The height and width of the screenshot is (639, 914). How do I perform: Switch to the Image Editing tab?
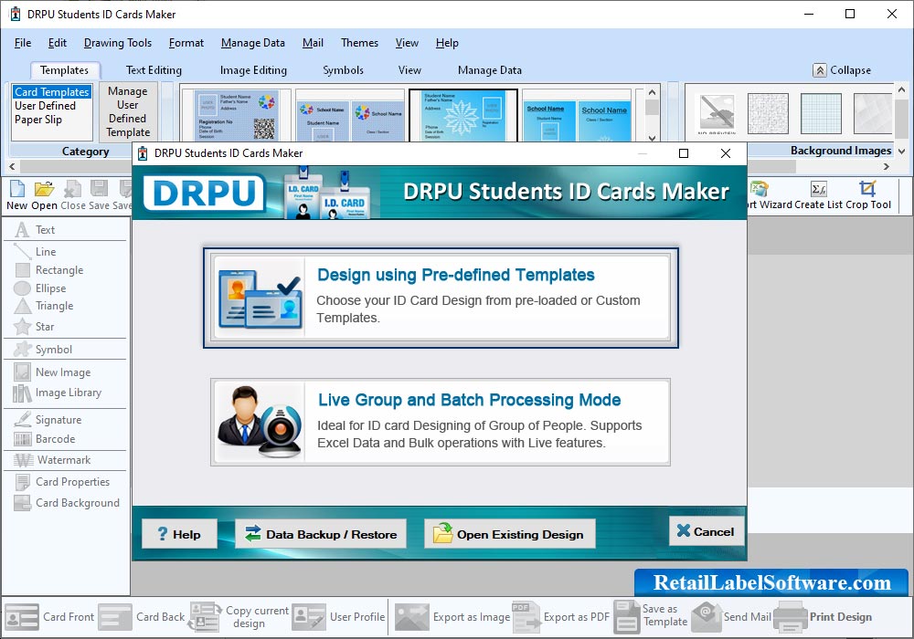(x=253, y=70)
